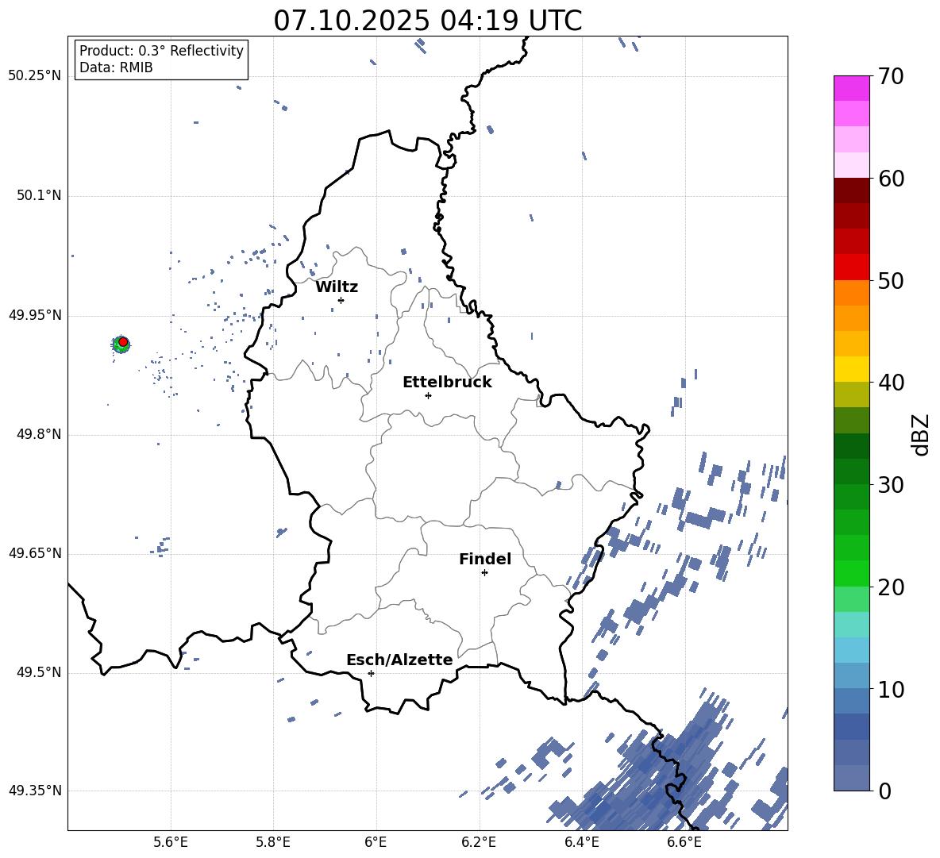This screenshot has height=858, width=940.
Task: Click the 'Data: RMIB' legend line
Action: click(x=116, y=67)
